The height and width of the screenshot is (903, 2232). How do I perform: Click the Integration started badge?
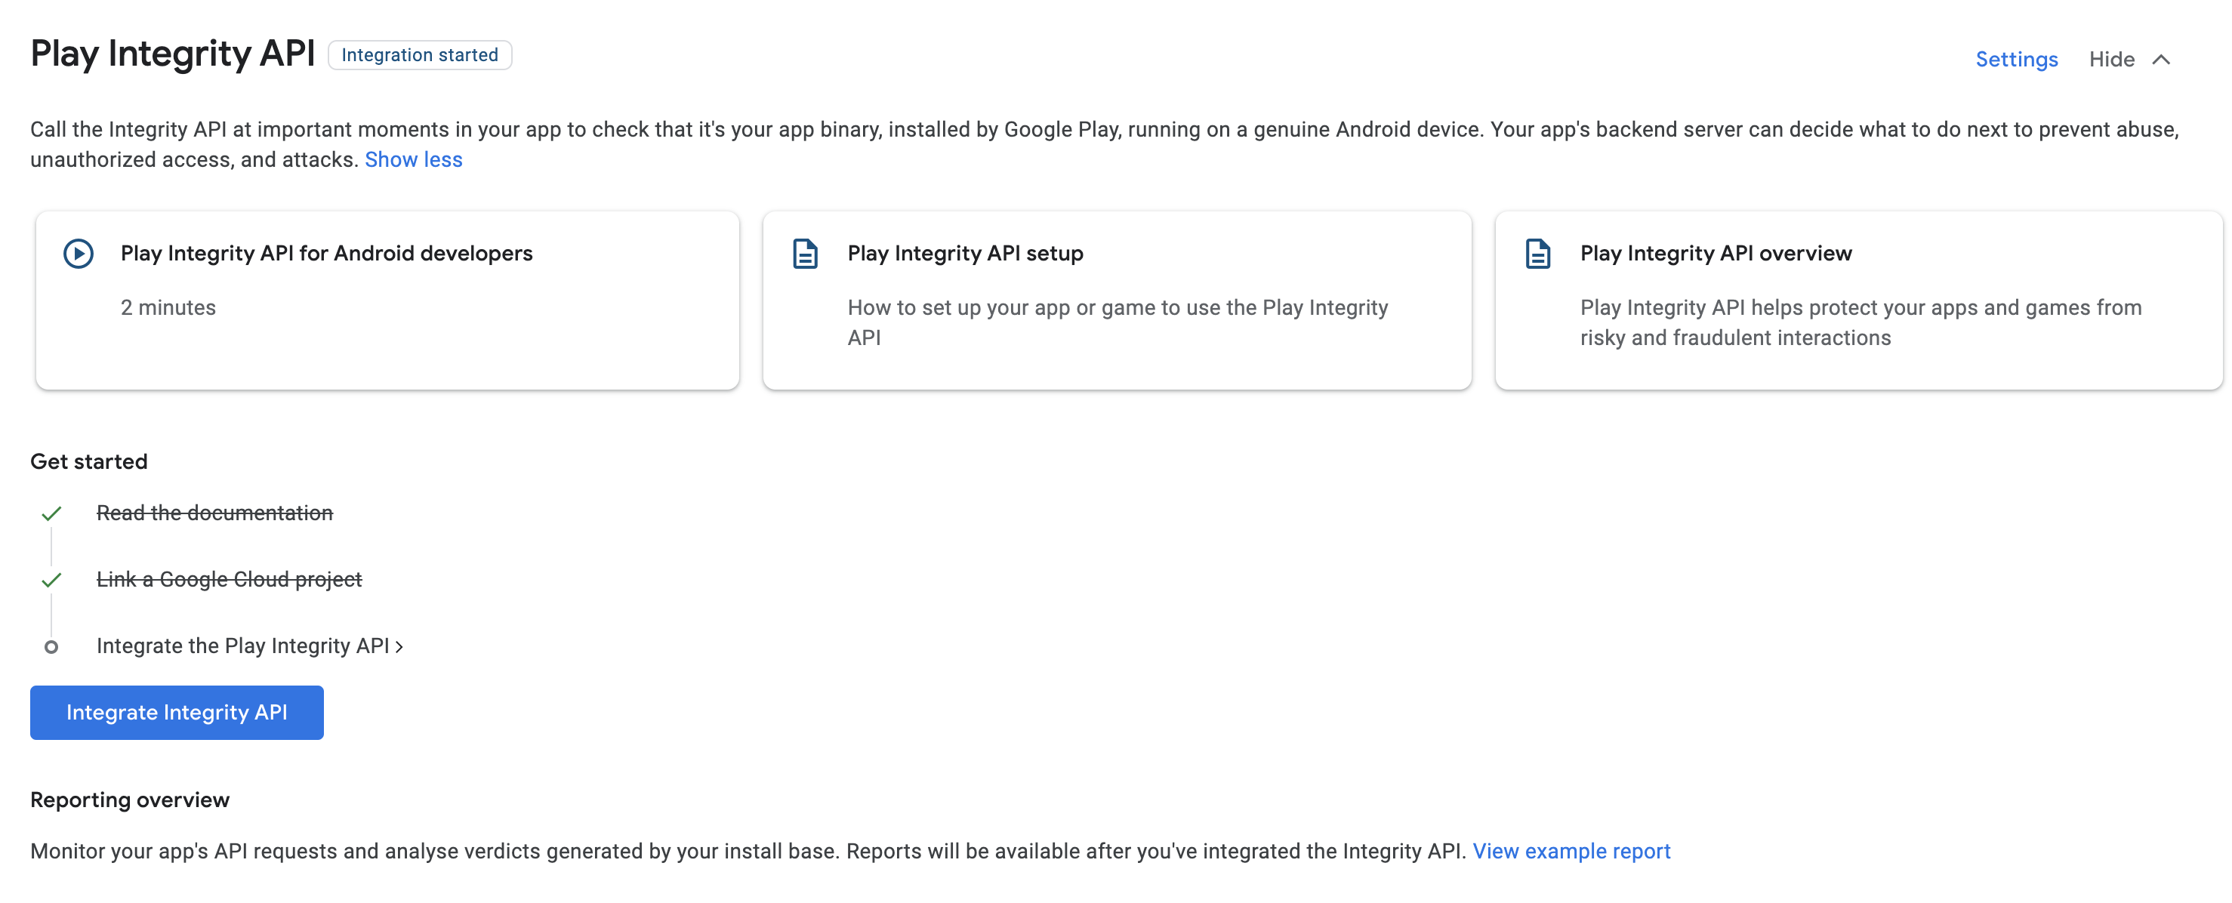(x=419, y=54)
